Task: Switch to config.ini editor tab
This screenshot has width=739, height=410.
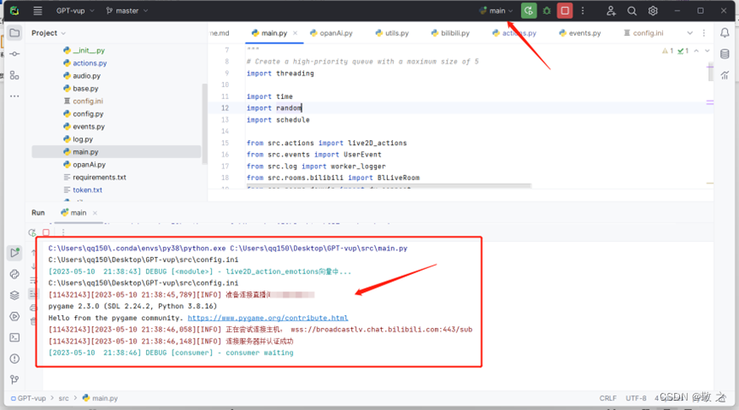Action: (x=643, y=33)
